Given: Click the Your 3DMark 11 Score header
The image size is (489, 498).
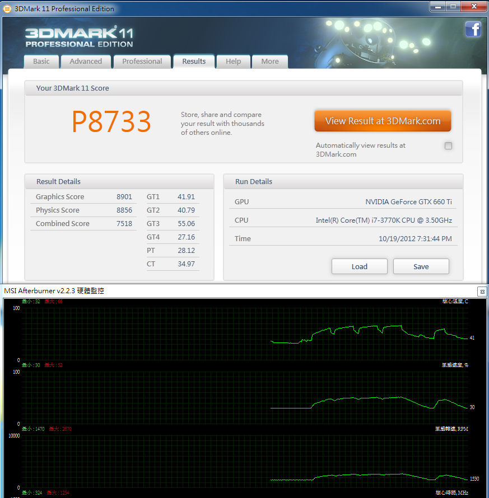Looking at the screenshot, I should 244,88.
